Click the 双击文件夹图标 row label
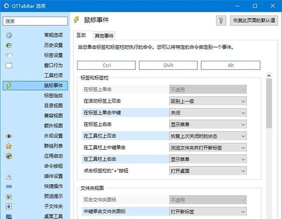Viewport: 282px width, 219px height. tap(100, 200)
